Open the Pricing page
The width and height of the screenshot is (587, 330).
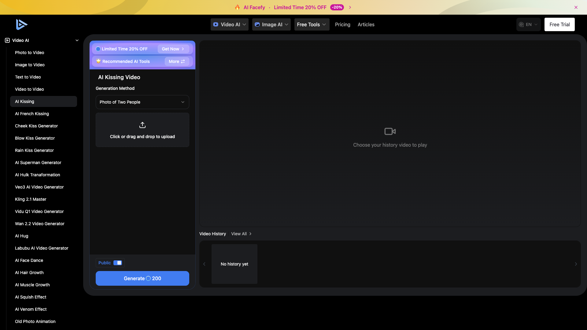tap(343, 24)
